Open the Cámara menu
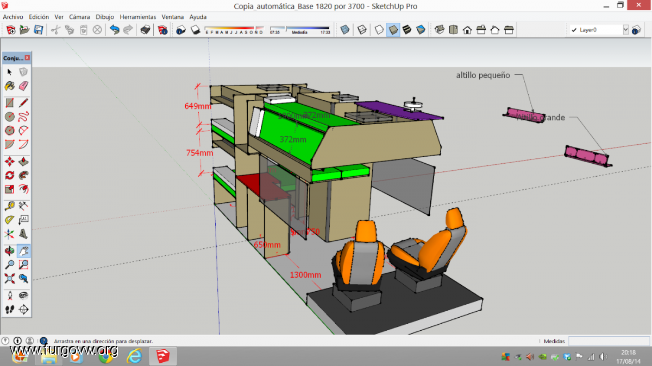Image resolution: width=652 pixels, height=366 pixels. point(79,17)
